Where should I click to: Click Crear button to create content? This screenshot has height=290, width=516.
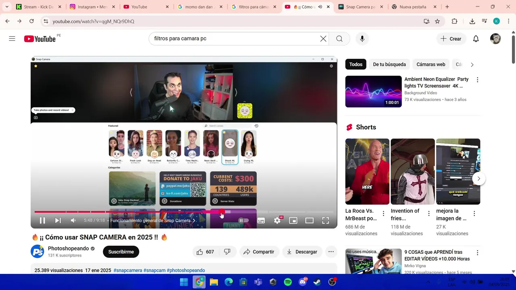[x=451, y=39]
